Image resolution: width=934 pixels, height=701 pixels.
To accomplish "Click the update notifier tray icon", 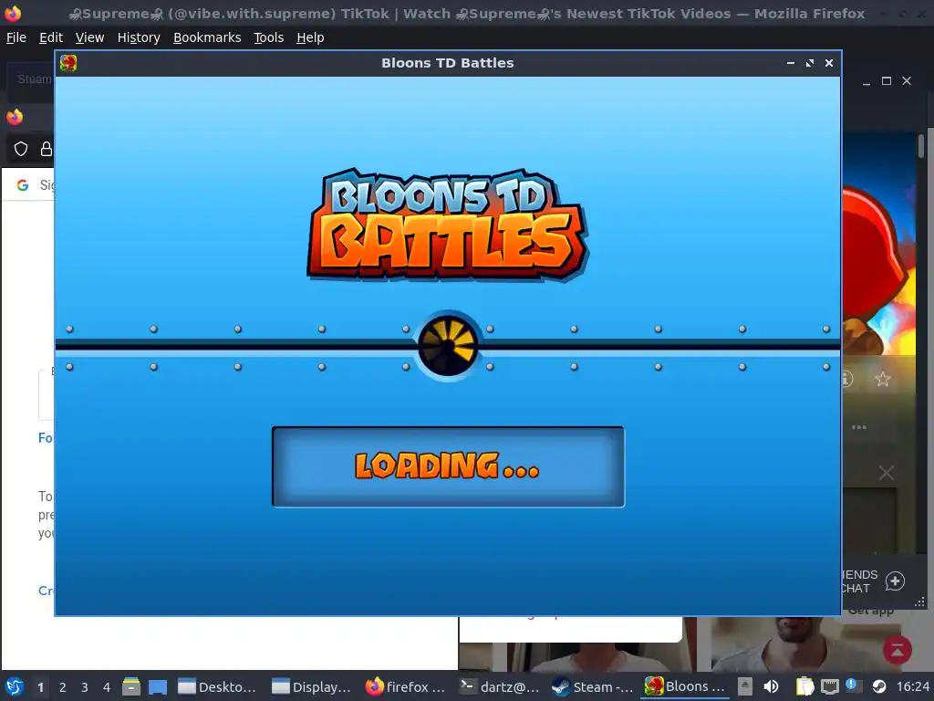I will click(x=852, y=685).
